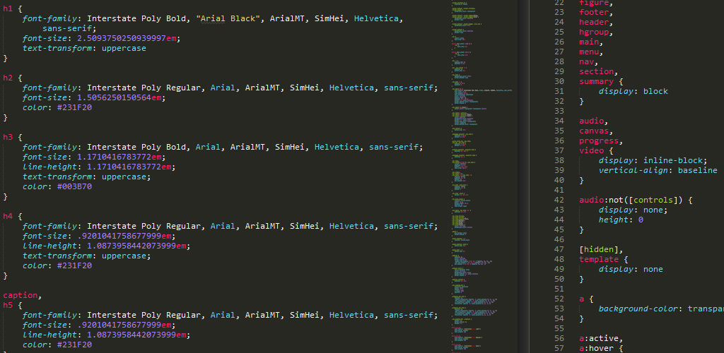The height and width of the screenshot is (353, 724).
Task: Click the a:hover selector on line 57
Action: click(x=597, y=348)
